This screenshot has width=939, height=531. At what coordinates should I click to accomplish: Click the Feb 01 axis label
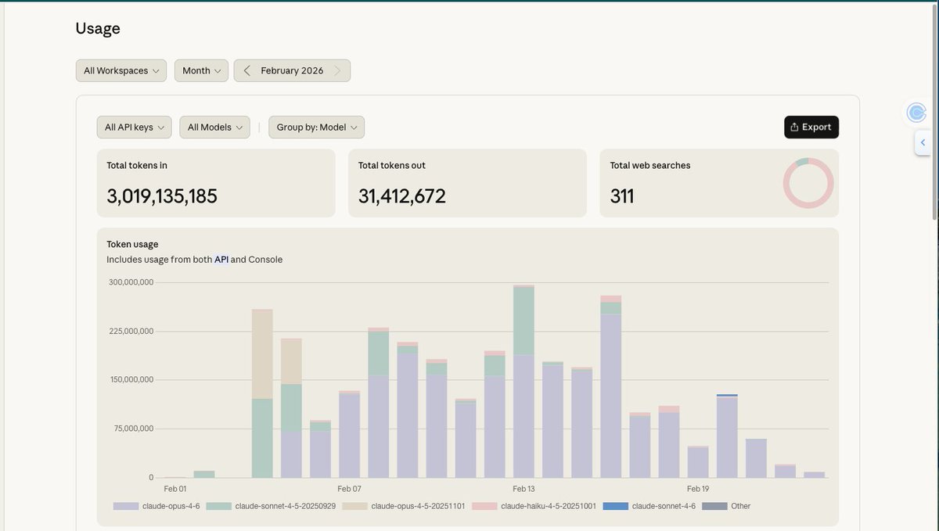[174, 488]
